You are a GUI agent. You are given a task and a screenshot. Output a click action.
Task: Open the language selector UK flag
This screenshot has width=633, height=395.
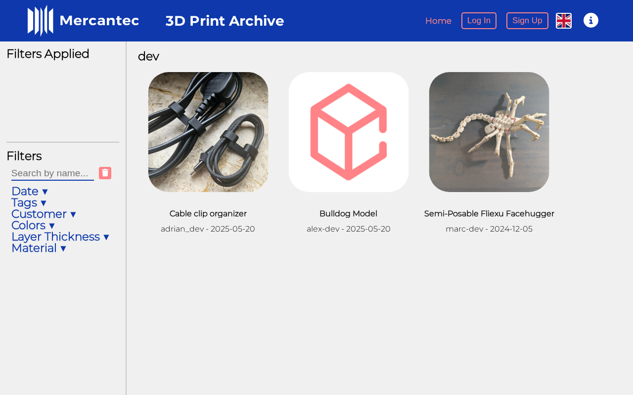point(564,21)
